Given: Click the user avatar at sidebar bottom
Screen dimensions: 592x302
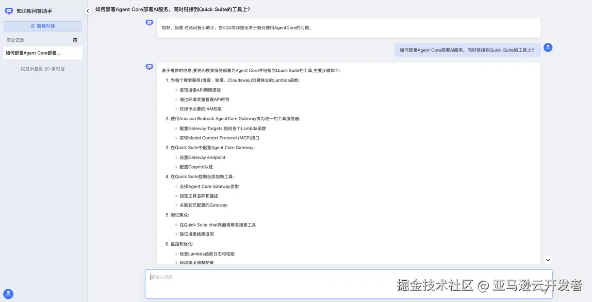Looking at the screenshot, I should [8, 294].
